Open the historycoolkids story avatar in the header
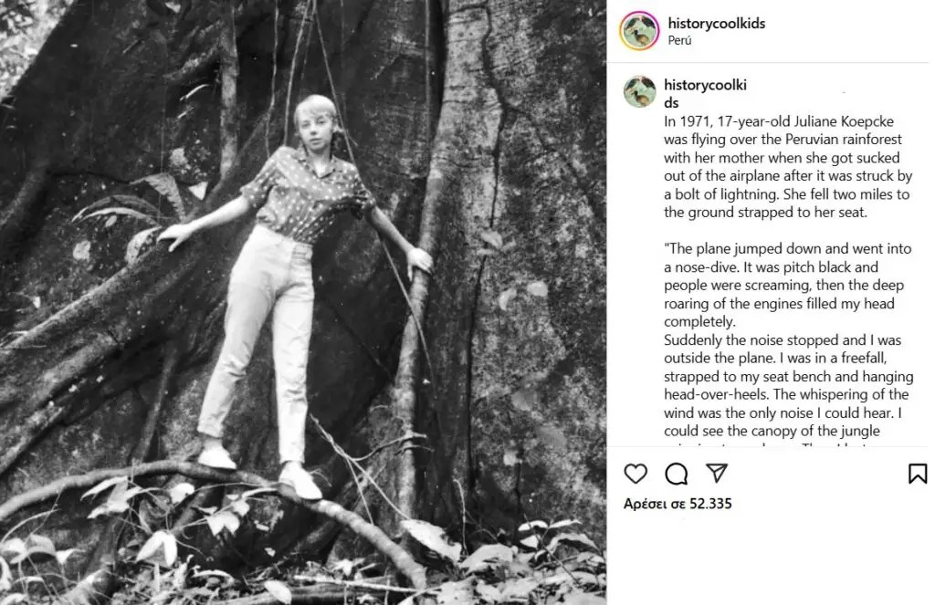 coord(639,31)
